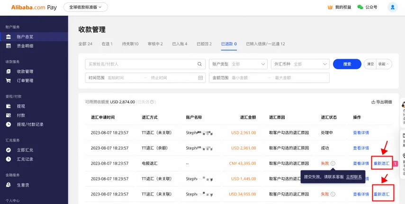Image resolution: width=405 pixels, height=204 pixels.
Task: Open the calendar icon in time range field
Action: tap(200, 77)
